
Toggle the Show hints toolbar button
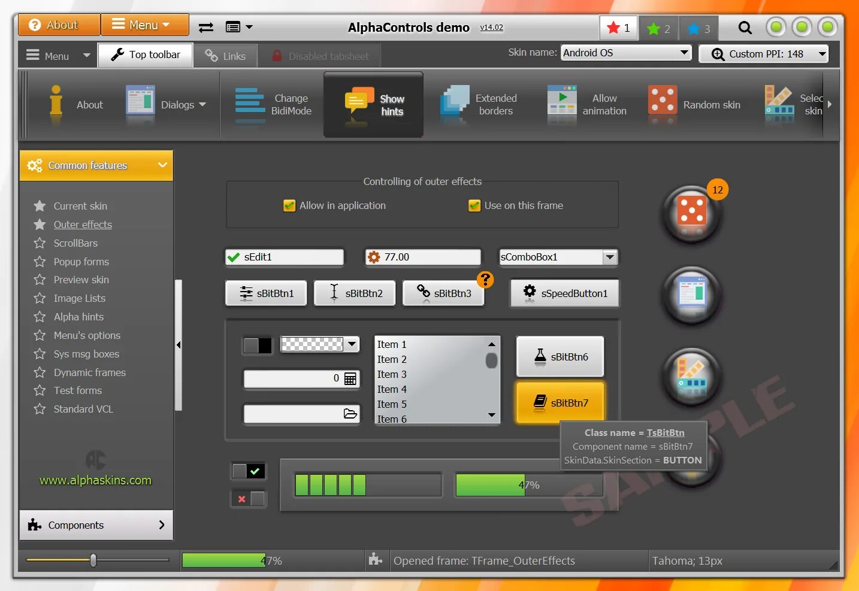374,105
